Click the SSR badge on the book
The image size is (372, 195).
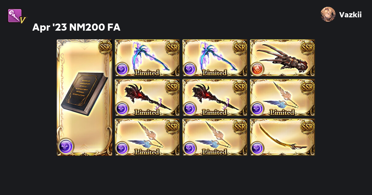104,47
